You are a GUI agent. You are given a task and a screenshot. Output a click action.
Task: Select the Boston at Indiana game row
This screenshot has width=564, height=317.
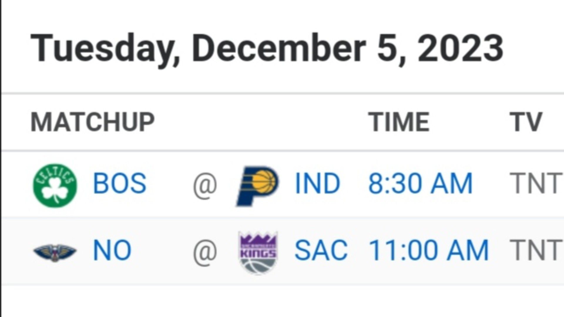pyautogui.click(x=283, y=184)
